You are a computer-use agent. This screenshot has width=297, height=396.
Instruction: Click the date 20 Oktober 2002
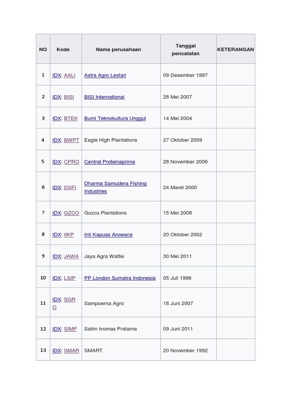[183, 235]
